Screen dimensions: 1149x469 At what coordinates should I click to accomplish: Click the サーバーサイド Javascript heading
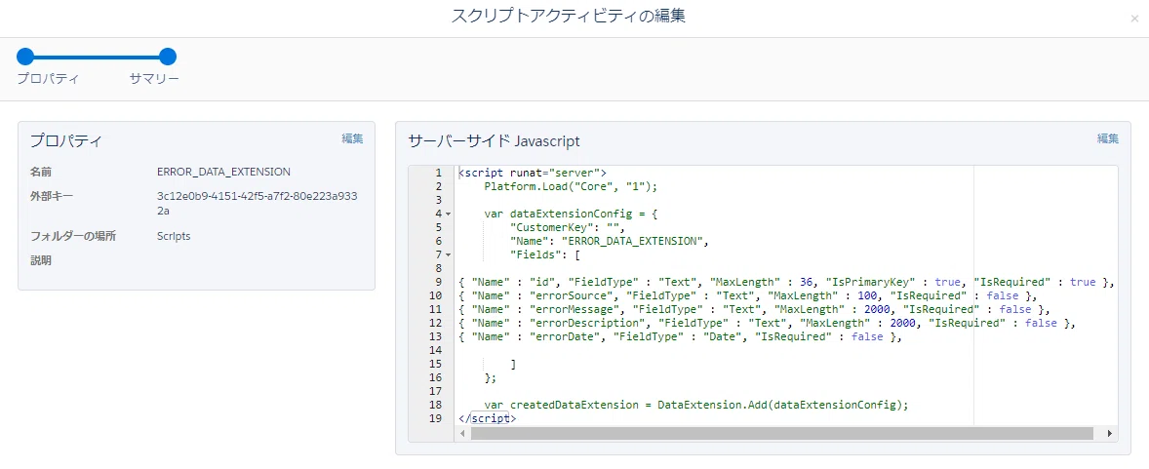coord(494,141)
